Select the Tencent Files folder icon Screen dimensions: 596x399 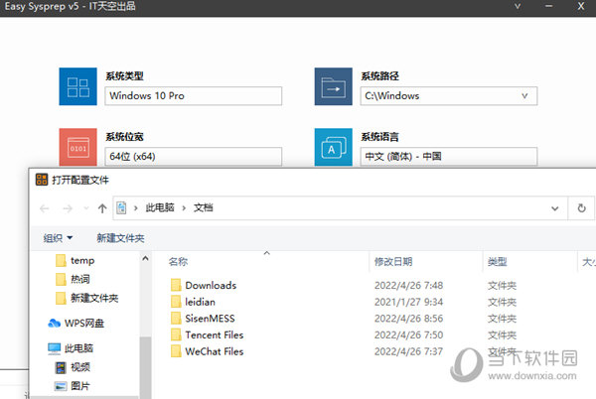point(176,334)
